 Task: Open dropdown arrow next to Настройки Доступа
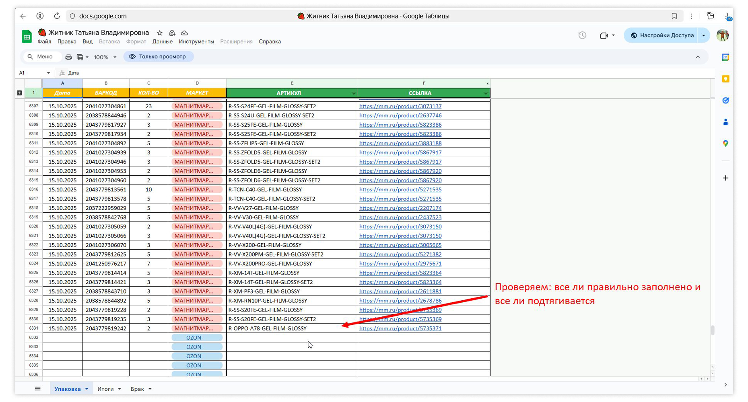[x=704, y=35]
